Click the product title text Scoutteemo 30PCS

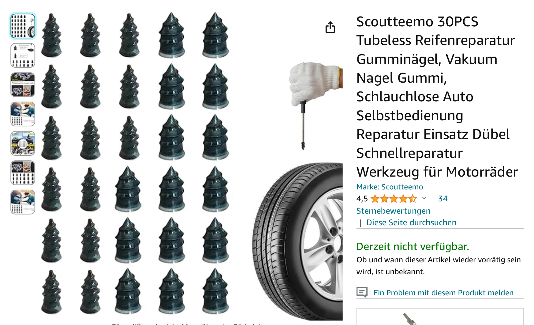tap(417, 22)
